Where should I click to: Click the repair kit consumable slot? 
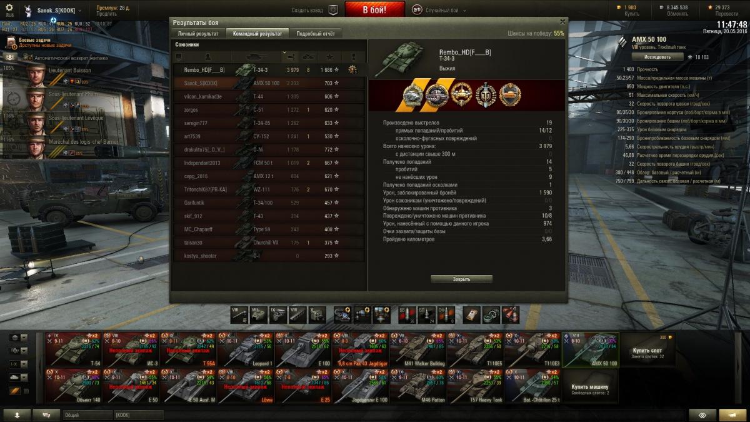click(491, 314)
